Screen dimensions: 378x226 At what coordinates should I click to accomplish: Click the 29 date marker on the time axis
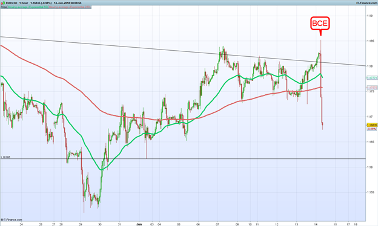[81, 224]
